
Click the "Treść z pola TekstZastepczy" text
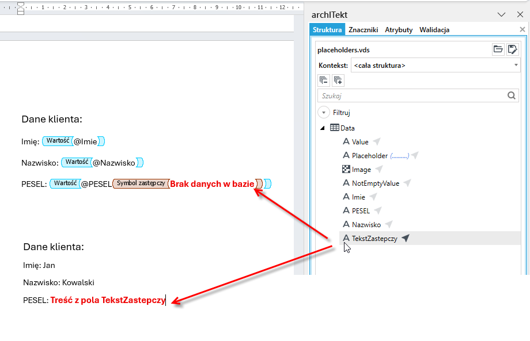coord(108,300)
